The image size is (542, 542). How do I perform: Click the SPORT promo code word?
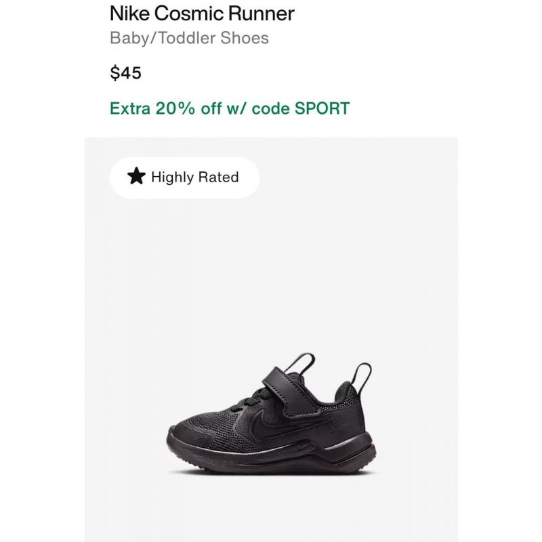322,108
